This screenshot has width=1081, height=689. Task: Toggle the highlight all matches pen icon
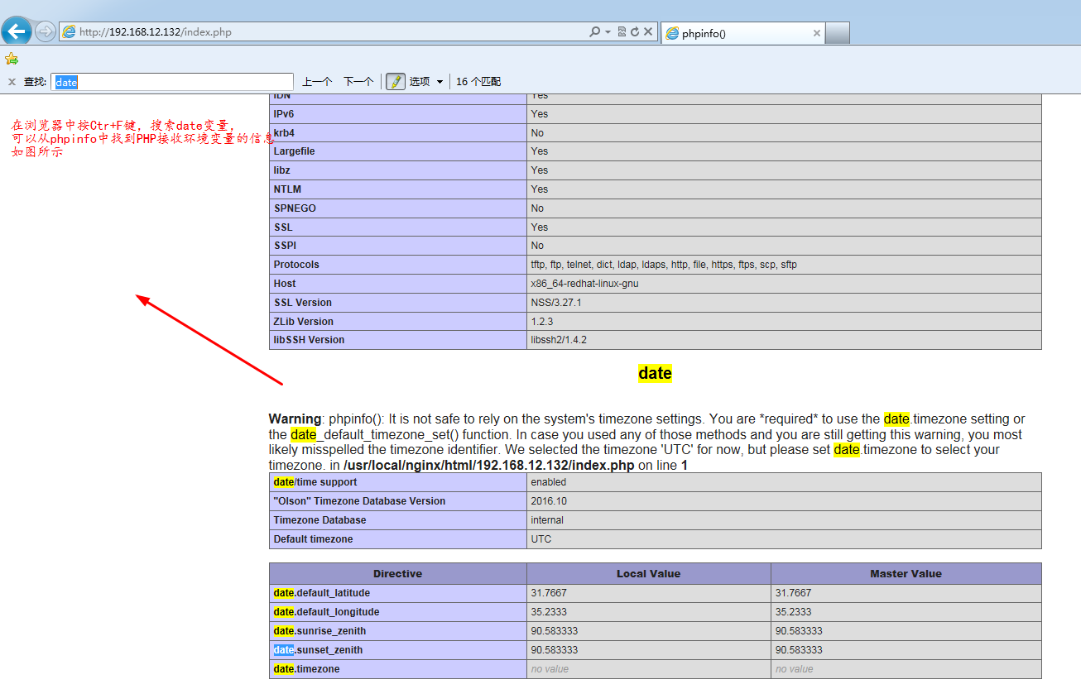(396, 81)
